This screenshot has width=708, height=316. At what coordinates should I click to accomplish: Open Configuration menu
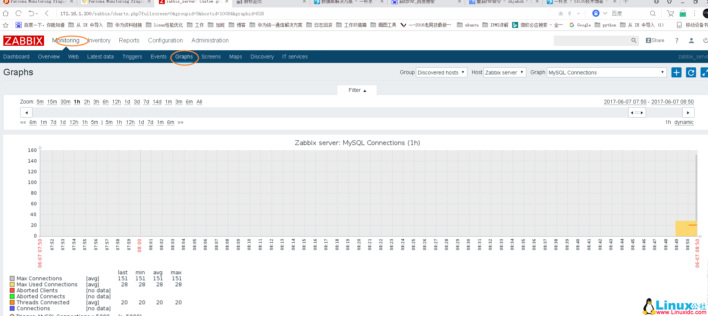[165, 40]
